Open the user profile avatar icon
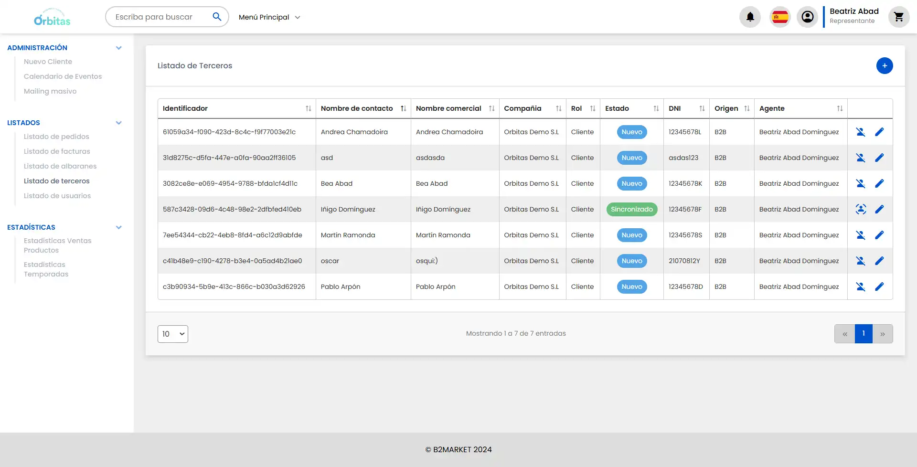Screen dimensions: 917x467 807,17
